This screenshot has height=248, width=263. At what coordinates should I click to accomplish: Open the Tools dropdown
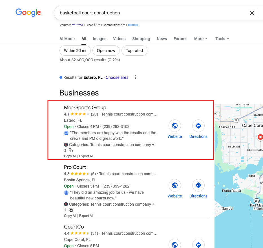pyautogui.click(x=222, y=39)
